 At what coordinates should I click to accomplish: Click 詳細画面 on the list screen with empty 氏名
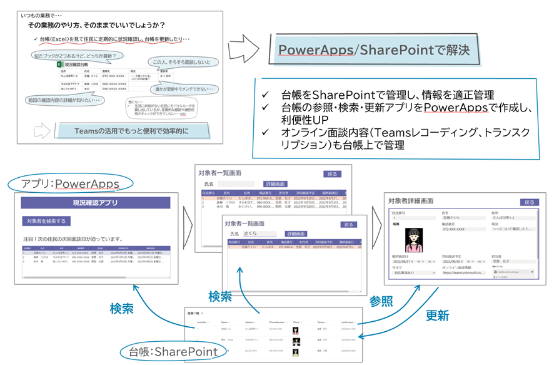[x=275, y=184]
